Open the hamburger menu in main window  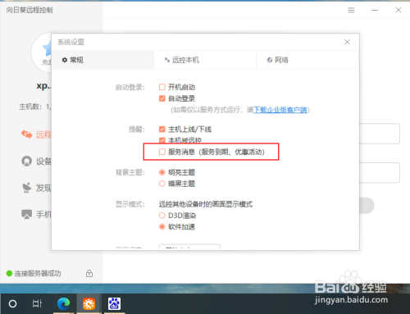pos(351,11)
